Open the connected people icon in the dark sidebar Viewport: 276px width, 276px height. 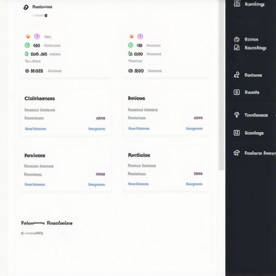coord(237,75)
